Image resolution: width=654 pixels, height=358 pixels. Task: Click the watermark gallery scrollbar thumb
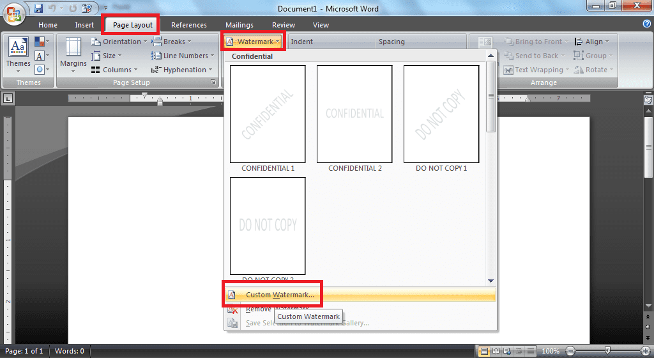(491, 97)
